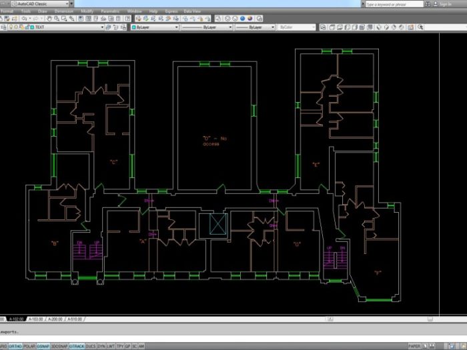Click the PAPER space button

coord(414,346)
